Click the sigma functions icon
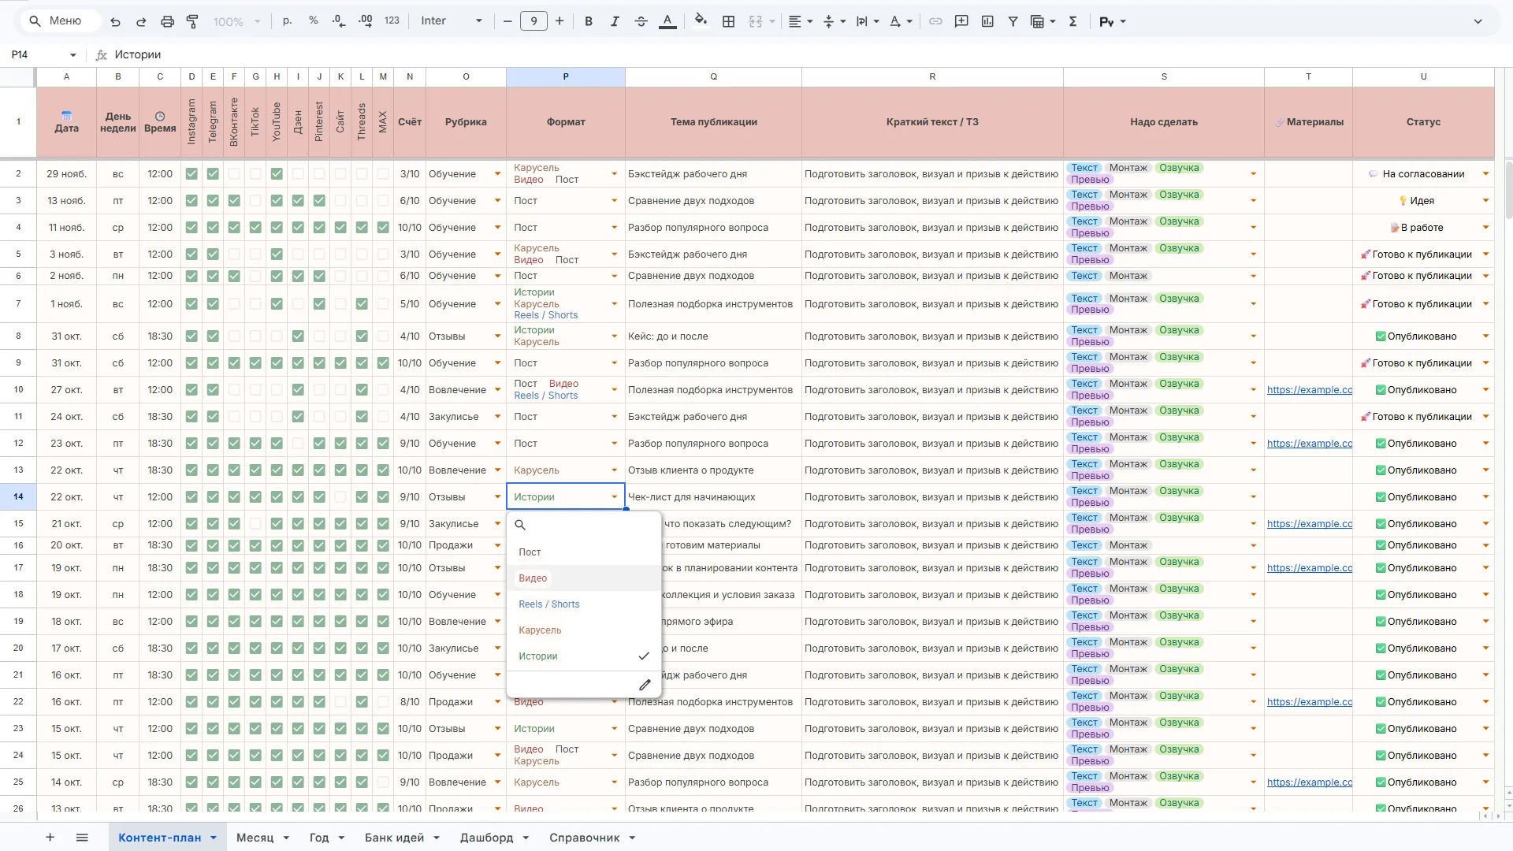 [x=1072, y=21]
